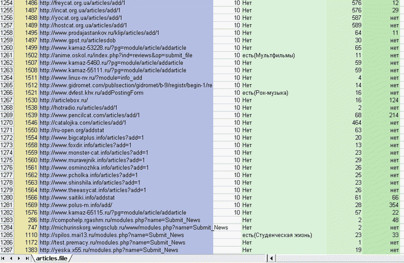This screenshot has height=263, width=404.
Task: Go to next sheet navigation arrow
Action: coord(19,258)
